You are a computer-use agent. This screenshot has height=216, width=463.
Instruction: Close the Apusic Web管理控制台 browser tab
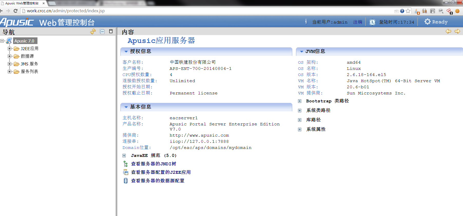click(x=44, y=3)
